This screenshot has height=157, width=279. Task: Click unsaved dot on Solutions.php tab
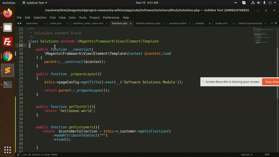131,24
